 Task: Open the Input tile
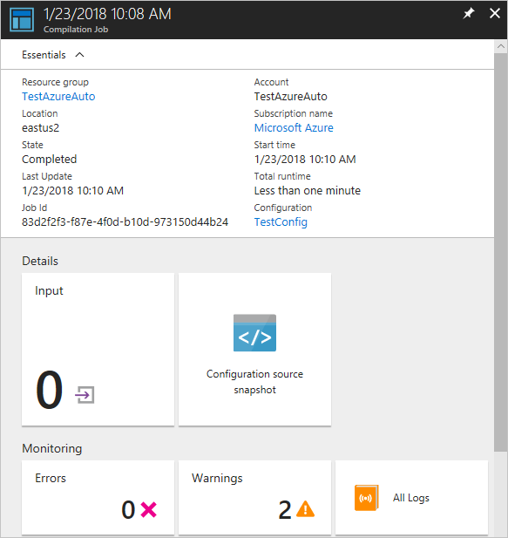coord(98,350)
